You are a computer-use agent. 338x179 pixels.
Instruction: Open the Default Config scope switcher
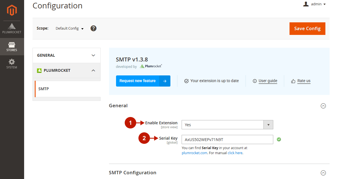coord(70,28)
